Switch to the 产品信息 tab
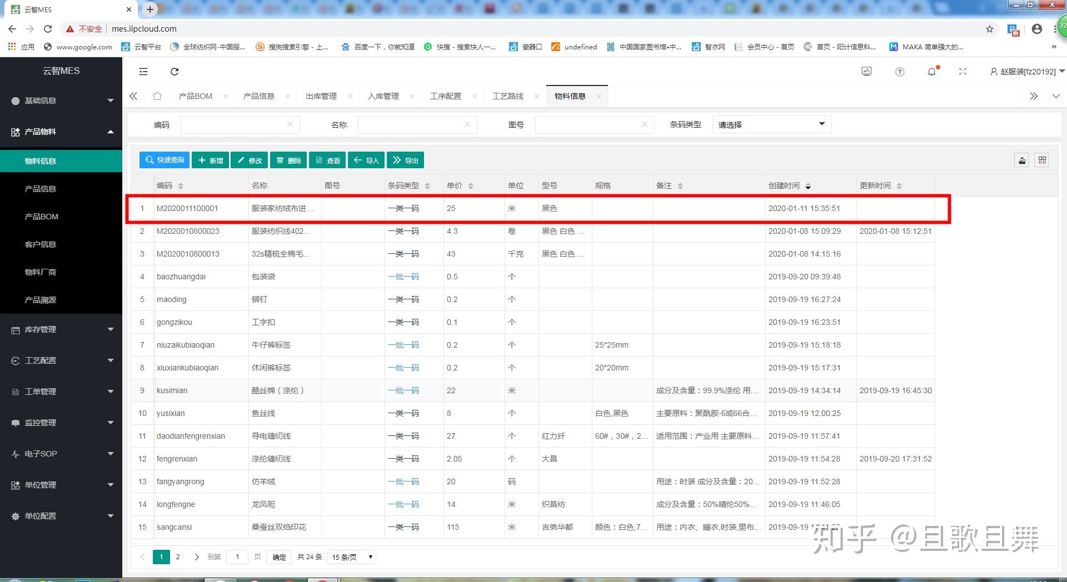This screenshot has height=582, width=1067. coord(258,96)
